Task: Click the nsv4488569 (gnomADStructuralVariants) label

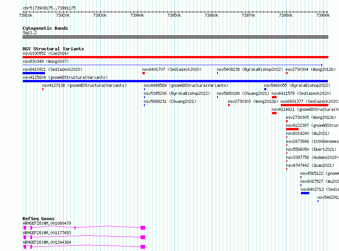Action: (186, 85)
